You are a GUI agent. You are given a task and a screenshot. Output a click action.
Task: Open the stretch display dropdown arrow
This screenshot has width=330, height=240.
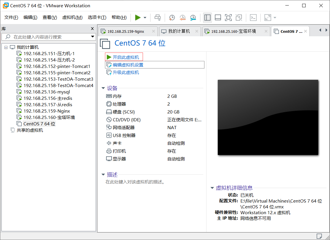pos(275,17)
